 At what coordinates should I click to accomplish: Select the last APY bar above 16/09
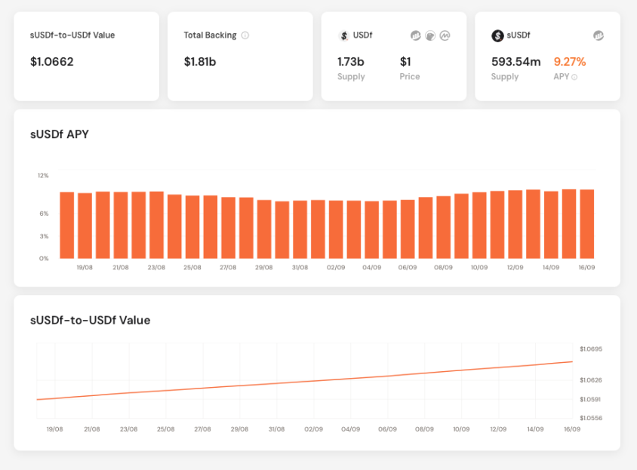pos(587,224)
